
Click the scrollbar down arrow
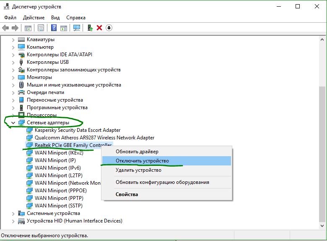click(x=322, y=226)
